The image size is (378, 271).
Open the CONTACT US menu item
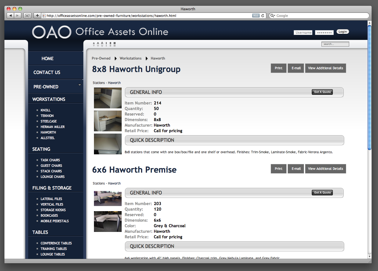pyautogui.click(x=47, y=72)
